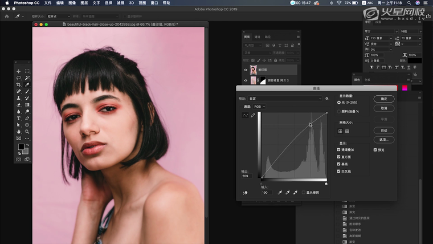Select the 颜料/油墨 % radio button
Viewport: 433px width, 244px height.
point(340,111)
